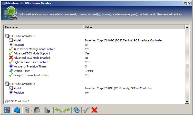
Task: Click the Value column header
Action: pyautogui.click(x=134, y=27)
